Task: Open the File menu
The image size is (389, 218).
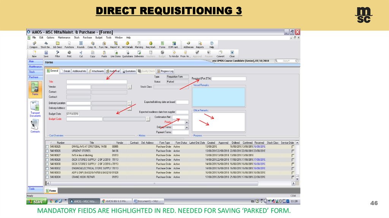Action: tap(34, 38)
